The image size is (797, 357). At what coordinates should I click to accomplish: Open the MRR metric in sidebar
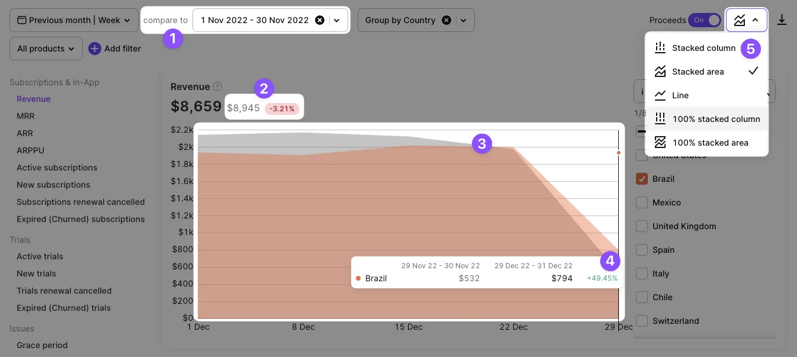click(x=25, y=116)
